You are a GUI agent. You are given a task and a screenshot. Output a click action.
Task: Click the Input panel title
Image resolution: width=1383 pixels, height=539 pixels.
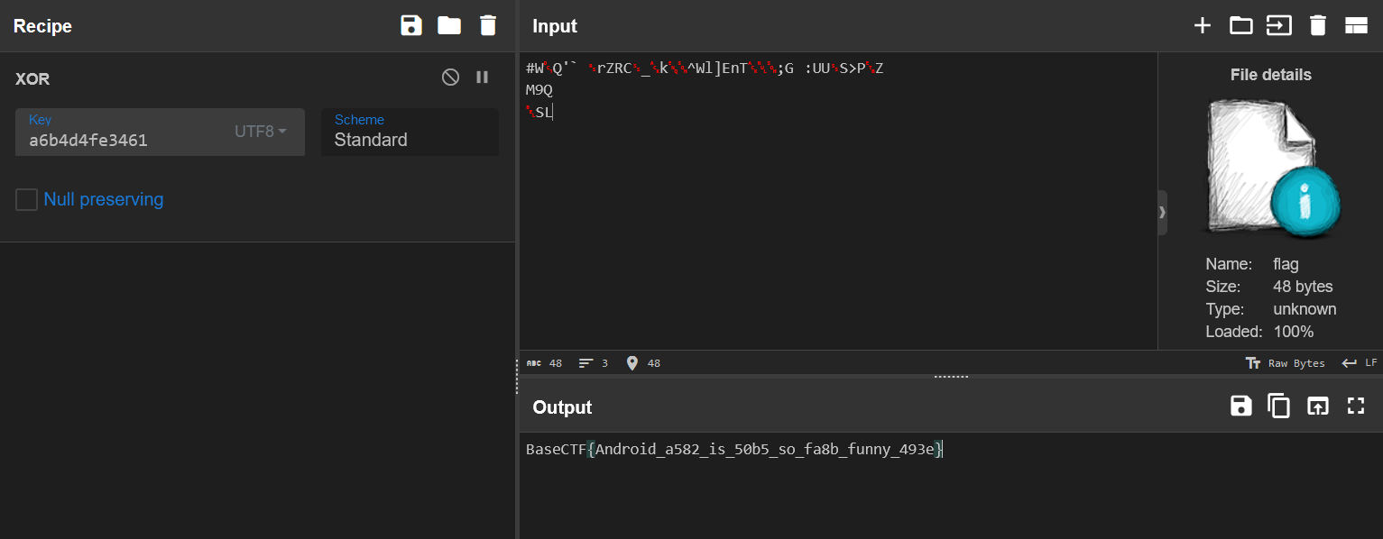point(555,26)
